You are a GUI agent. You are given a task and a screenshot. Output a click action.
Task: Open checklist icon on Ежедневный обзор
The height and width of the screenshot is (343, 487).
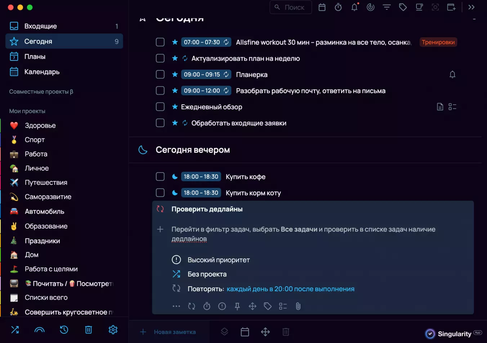point(452,107)
